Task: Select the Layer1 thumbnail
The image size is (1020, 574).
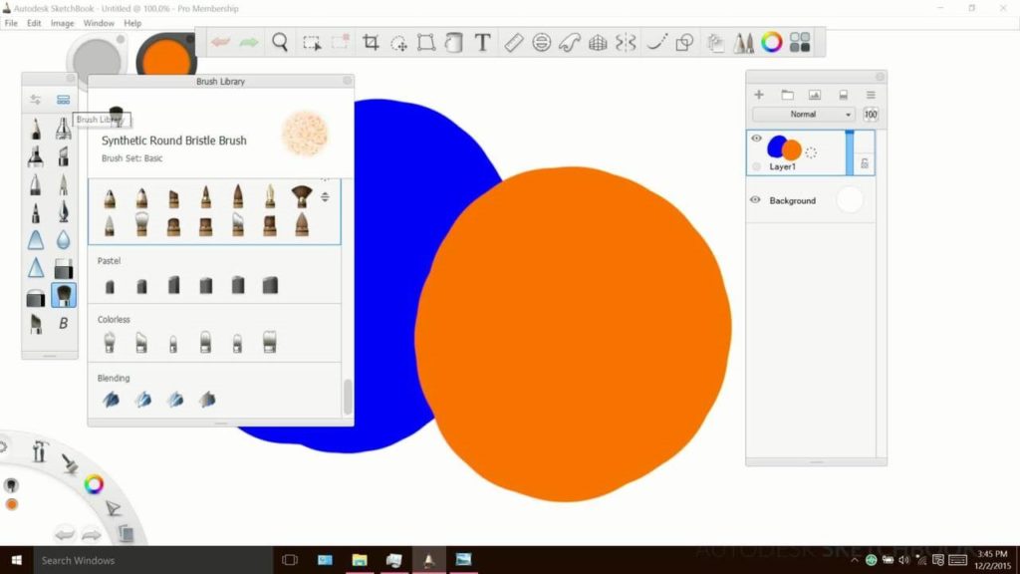Action: point(784,147)
